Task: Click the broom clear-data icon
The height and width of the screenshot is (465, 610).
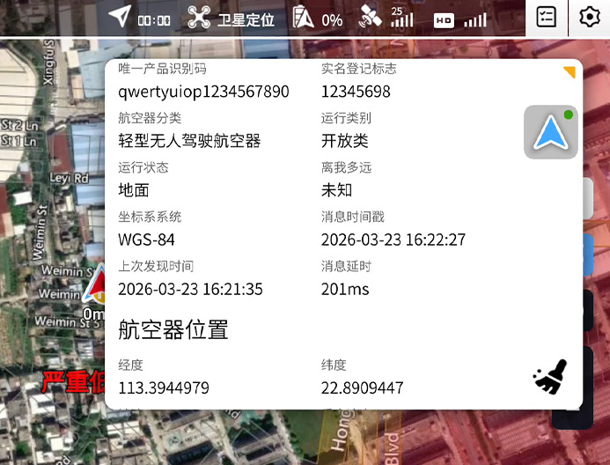Action: coord(550,377)
